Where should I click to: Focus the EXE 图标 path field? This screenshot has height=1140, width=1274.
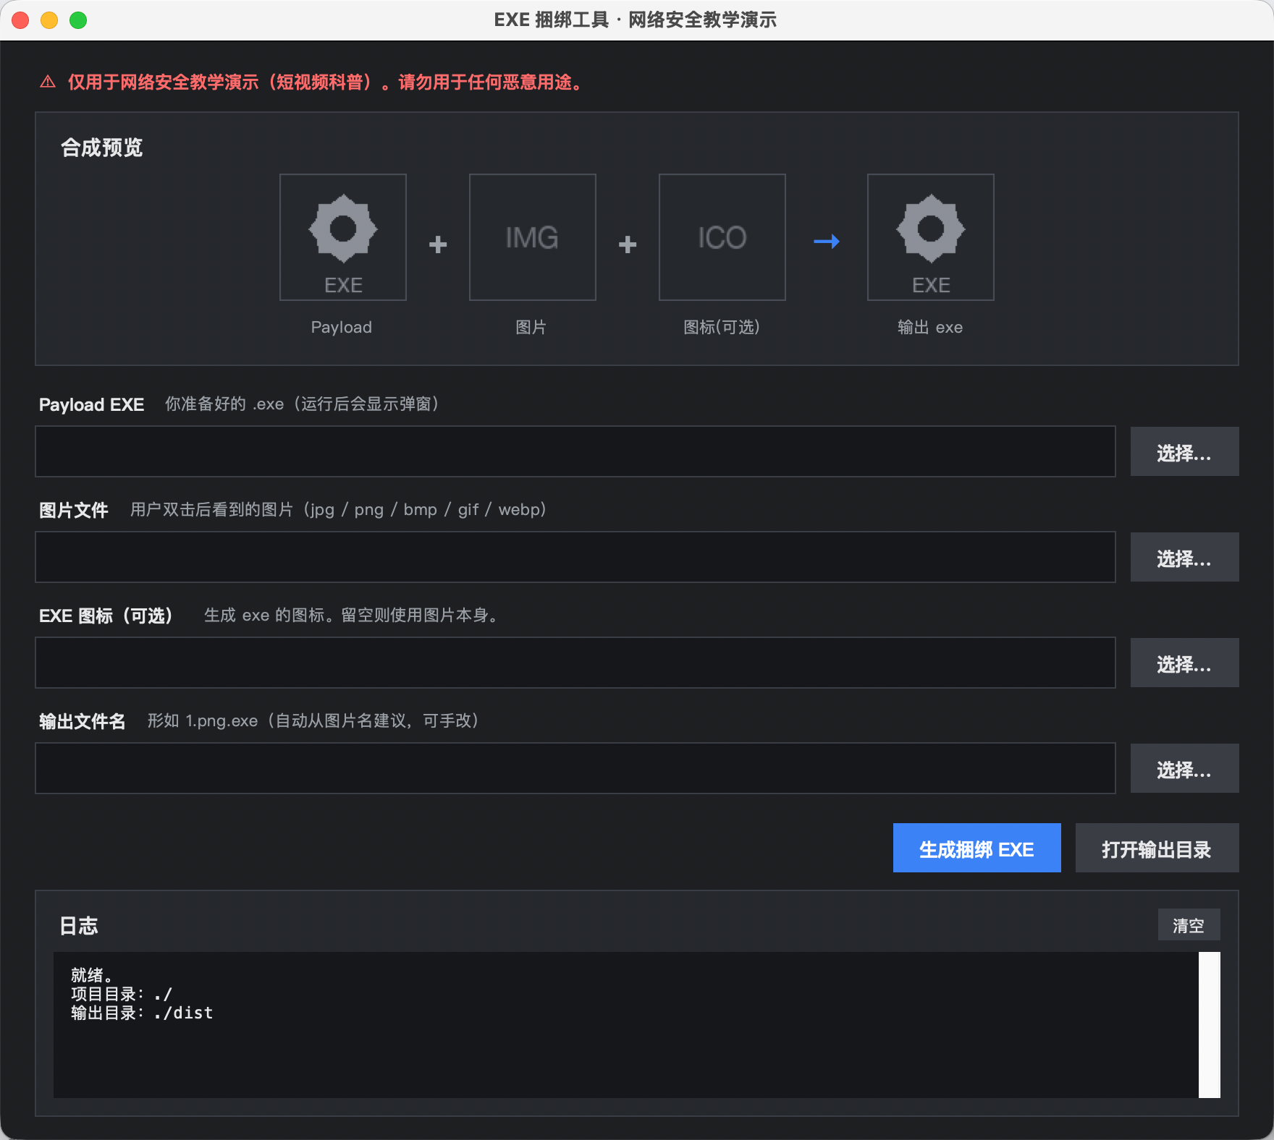575,663
